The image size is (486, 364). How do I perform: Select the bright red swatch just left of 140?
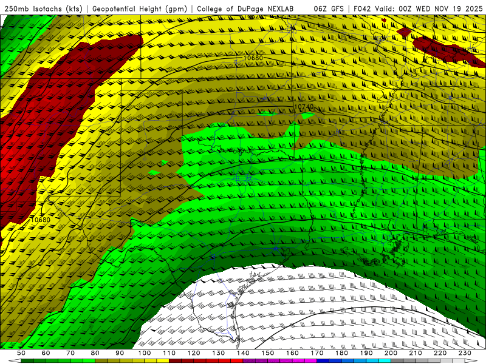click(237, 361)
